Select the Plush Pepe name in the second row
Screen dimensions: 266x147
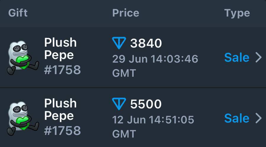point(60,110)
